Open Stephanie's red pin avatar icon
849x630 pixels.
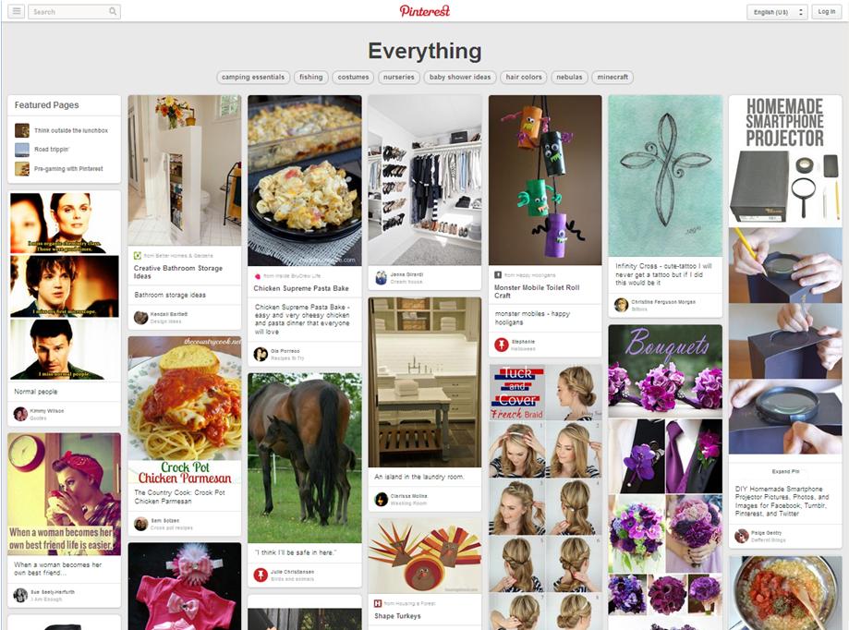click(x=502, y=345)
